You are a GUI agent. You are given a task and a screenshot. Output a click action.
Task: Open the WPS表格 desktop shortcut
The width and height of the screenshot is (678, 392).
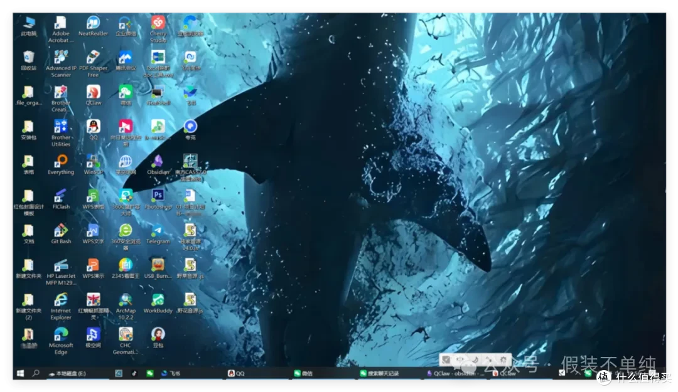pyautogui.click(x=93, y=199)
